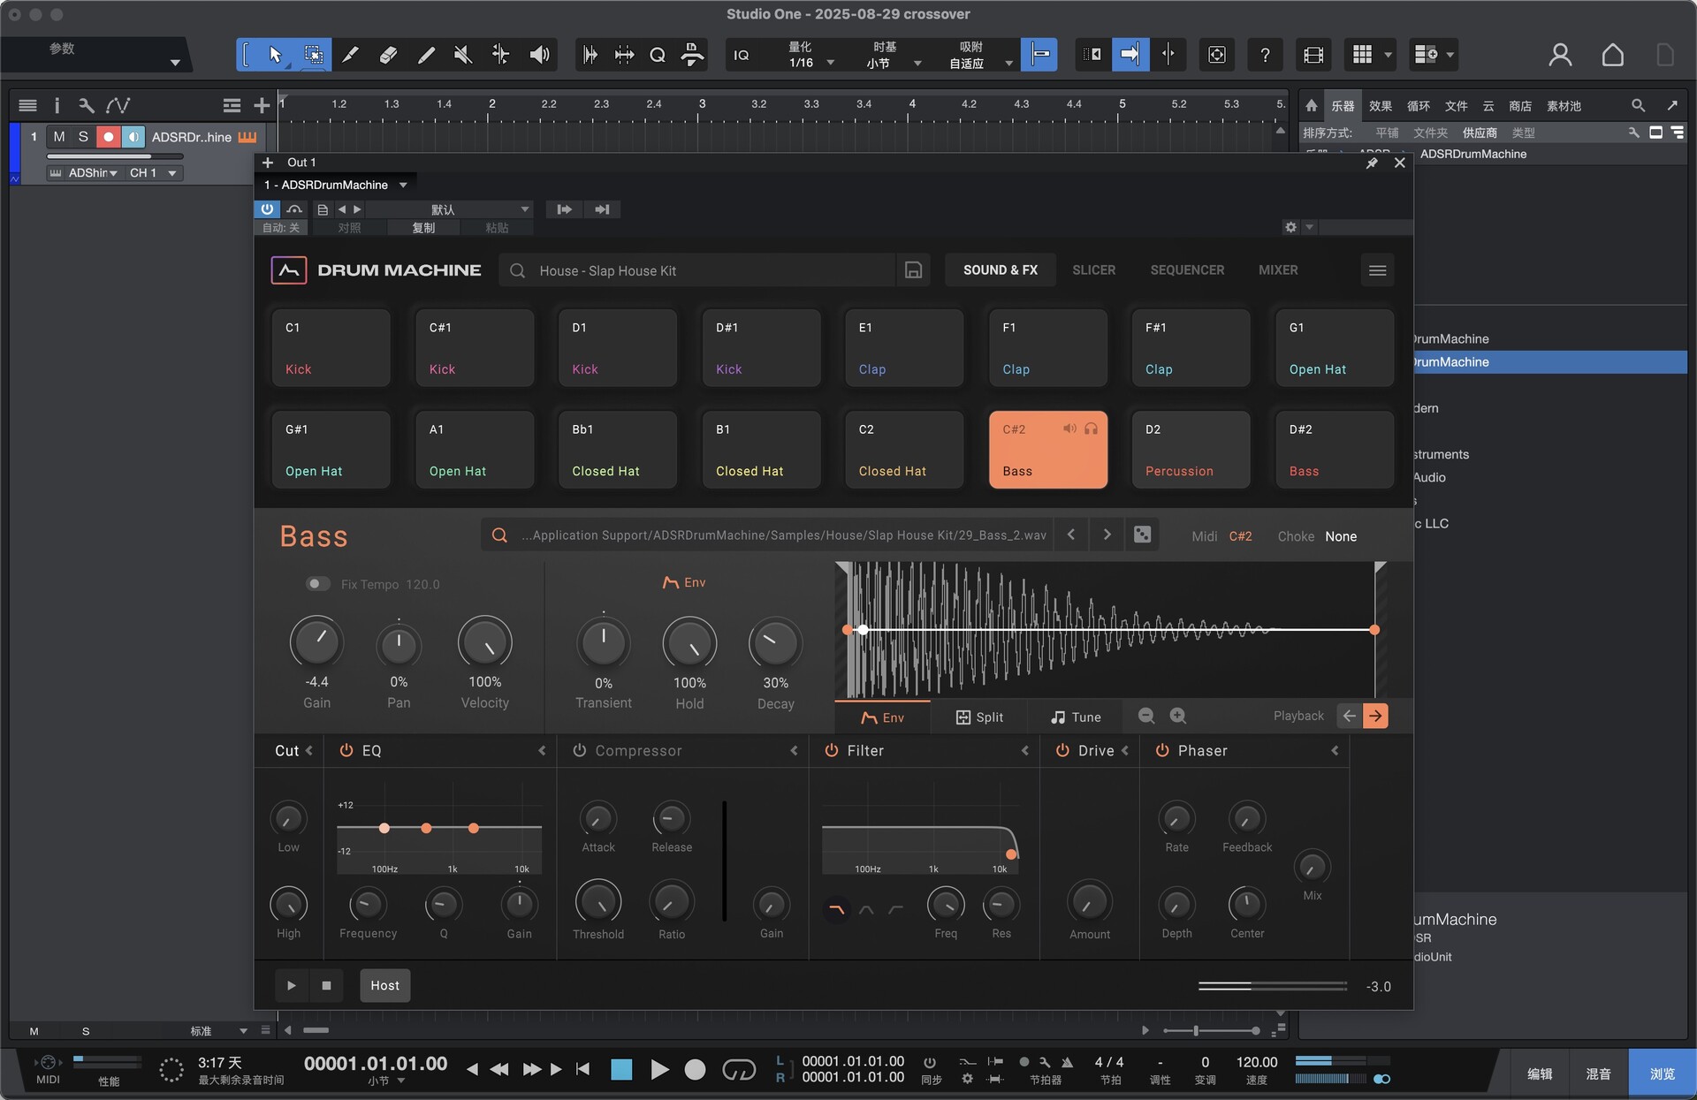Image resolution: width=1697 pixels, height=1100 pixels.
Task: Mute track 1 with M button
Action: pos(59,137)
